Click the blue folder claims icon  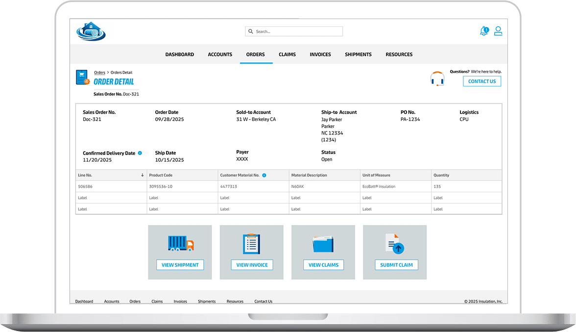323,243
